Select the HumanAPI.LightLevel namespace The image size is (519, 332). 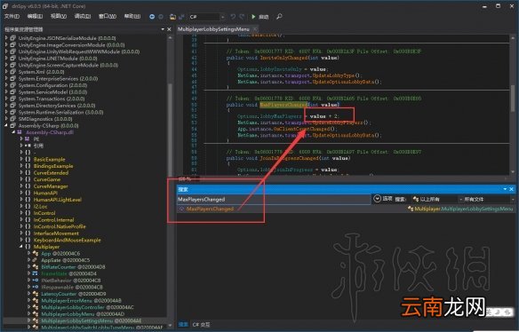click(57, 200)
